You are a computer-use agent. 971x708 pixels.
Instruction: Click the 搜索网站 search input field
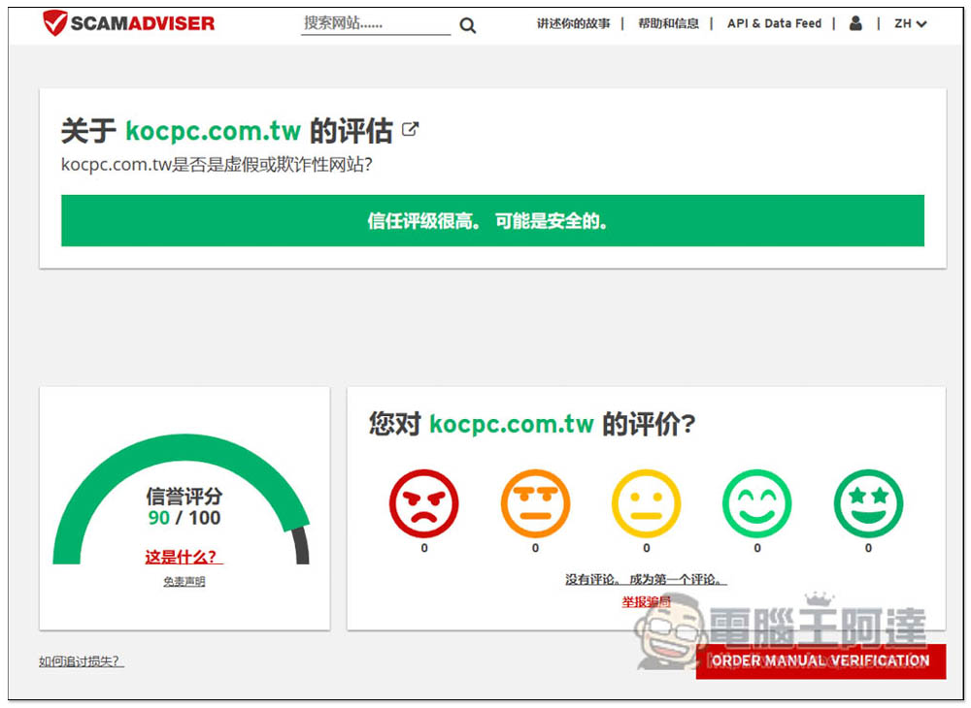click(374, 23)
